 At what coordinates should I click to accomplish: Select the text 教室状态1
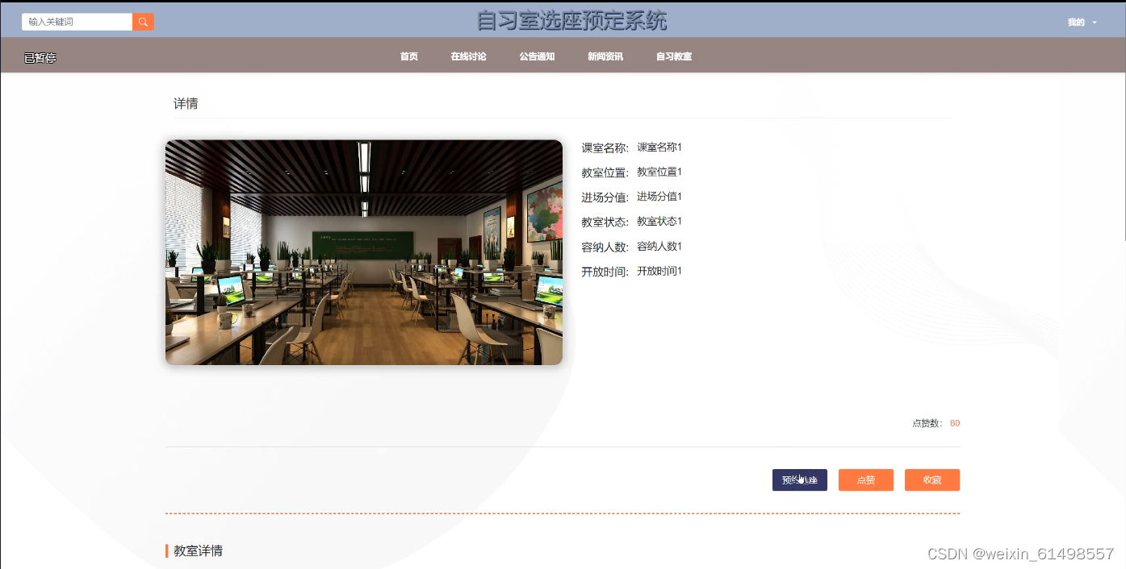(659, 222)
